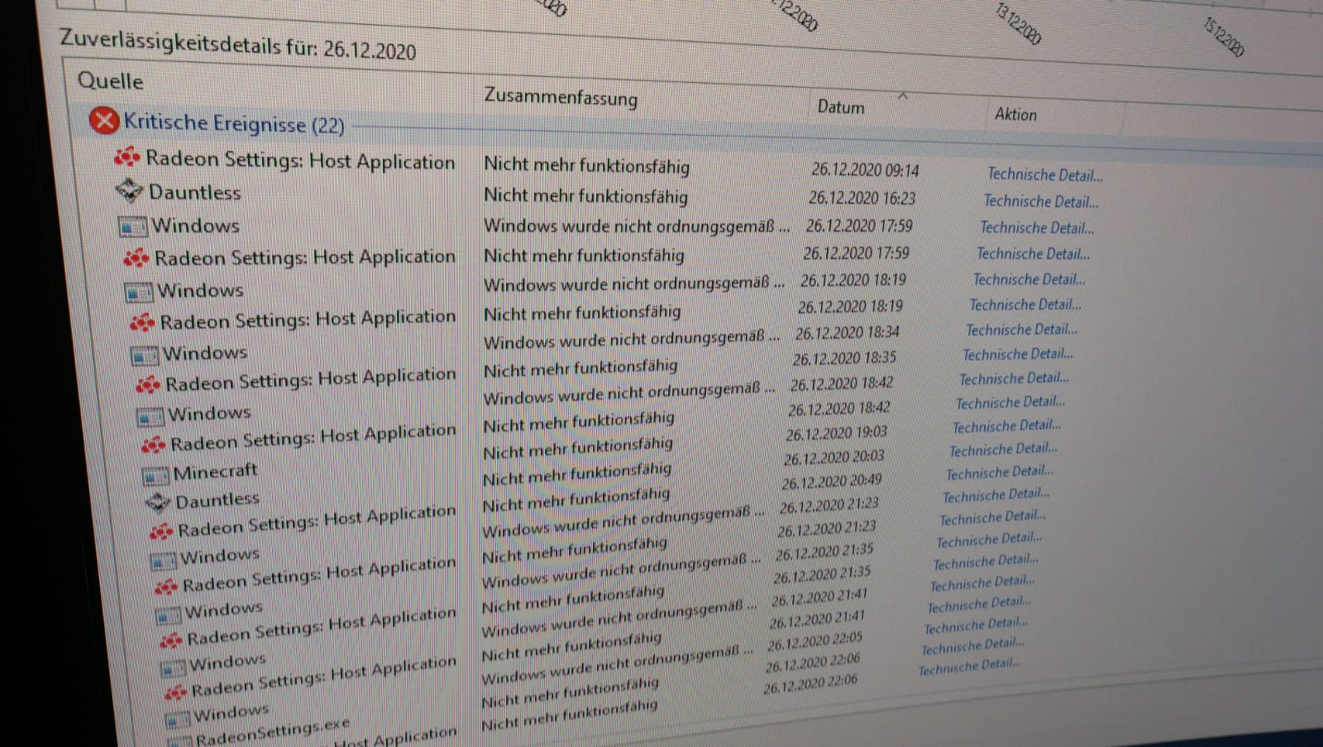Click the Datum column header
1323x747 pixels.
(841, 107)
